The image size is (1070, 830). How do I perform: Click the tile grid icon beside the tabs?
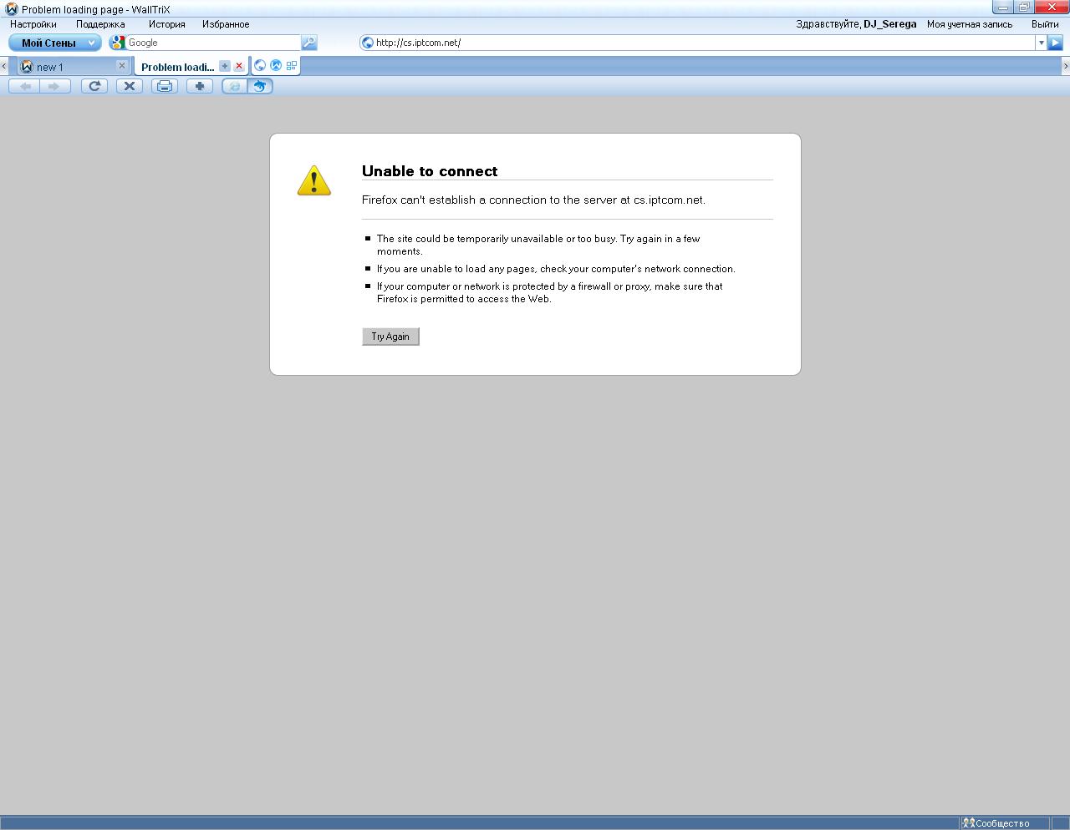pos(292,65)
